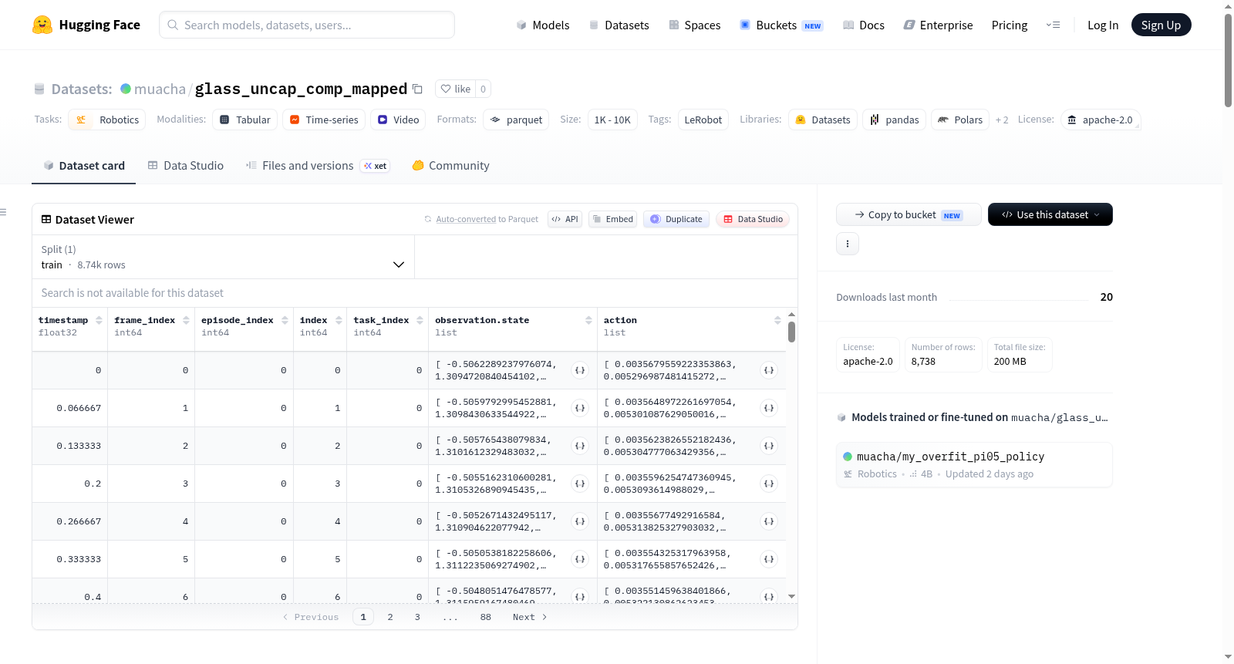Click the Duplicate button

coord(676,219)
